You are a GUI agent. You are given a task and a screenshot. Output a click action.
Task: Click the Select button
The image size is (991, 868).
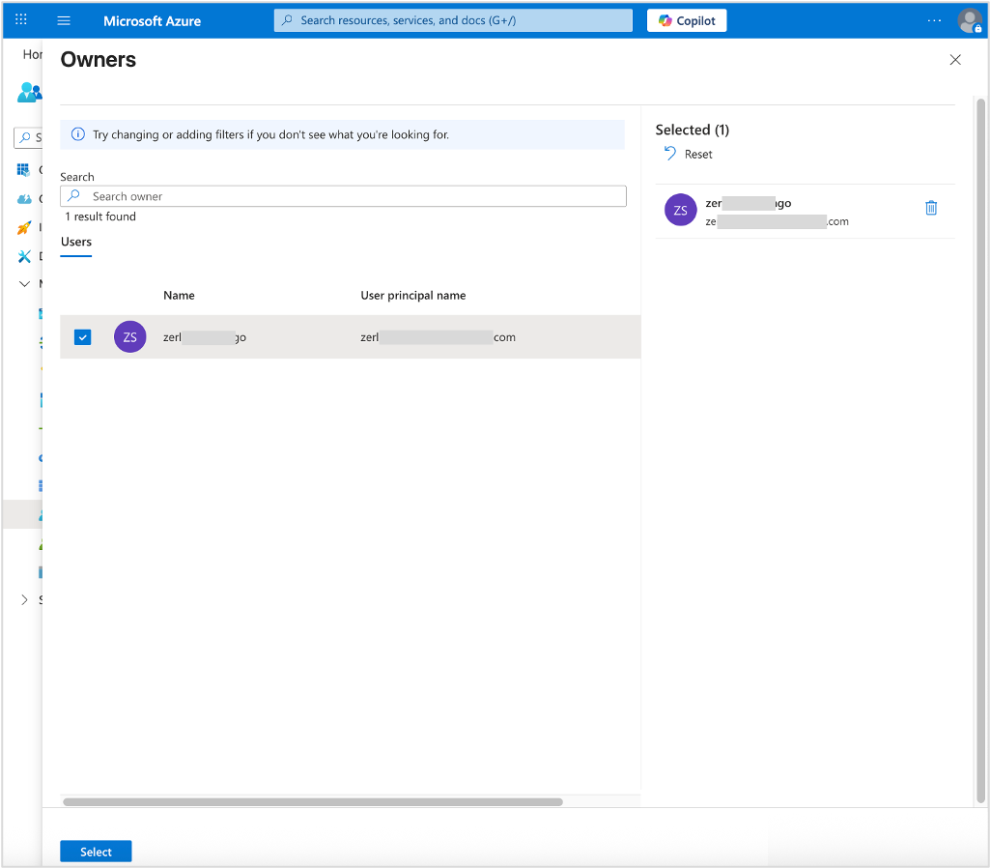click(x=96, y=851)
